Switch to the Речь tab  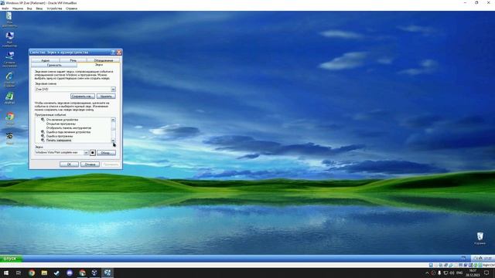point(73,60)
